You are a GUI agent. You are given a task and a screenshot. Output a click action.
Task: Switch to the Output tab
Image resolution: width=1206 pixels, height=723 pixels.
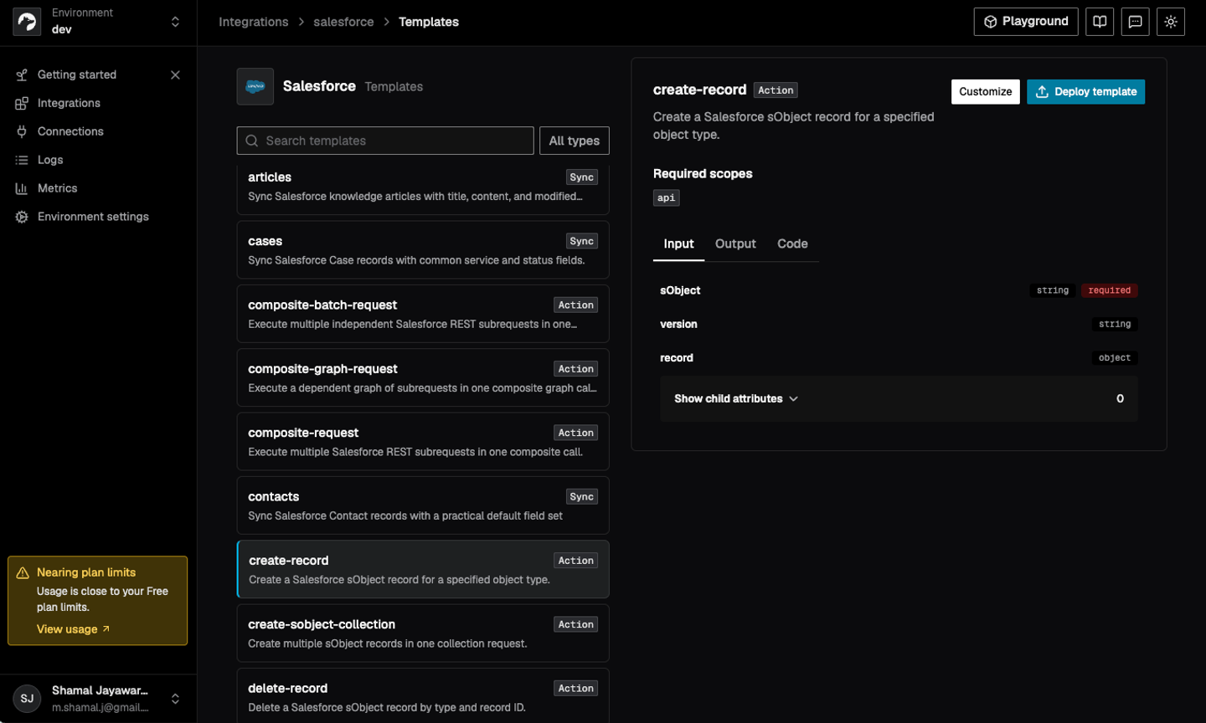735,244
